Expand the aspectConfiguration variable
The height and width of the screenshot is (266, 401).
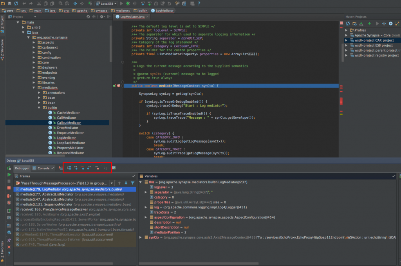146,217
